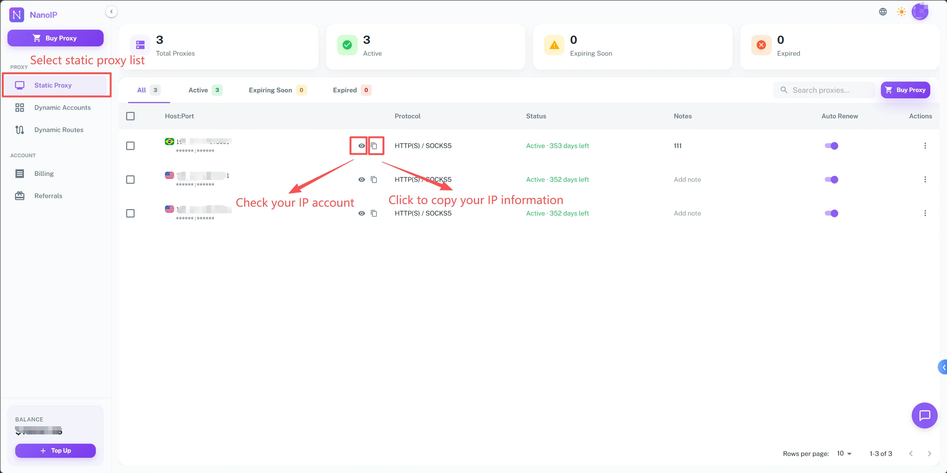947x473 pixels.
Task: Click the Brazil flag in first row
Action: click(169, 141)
